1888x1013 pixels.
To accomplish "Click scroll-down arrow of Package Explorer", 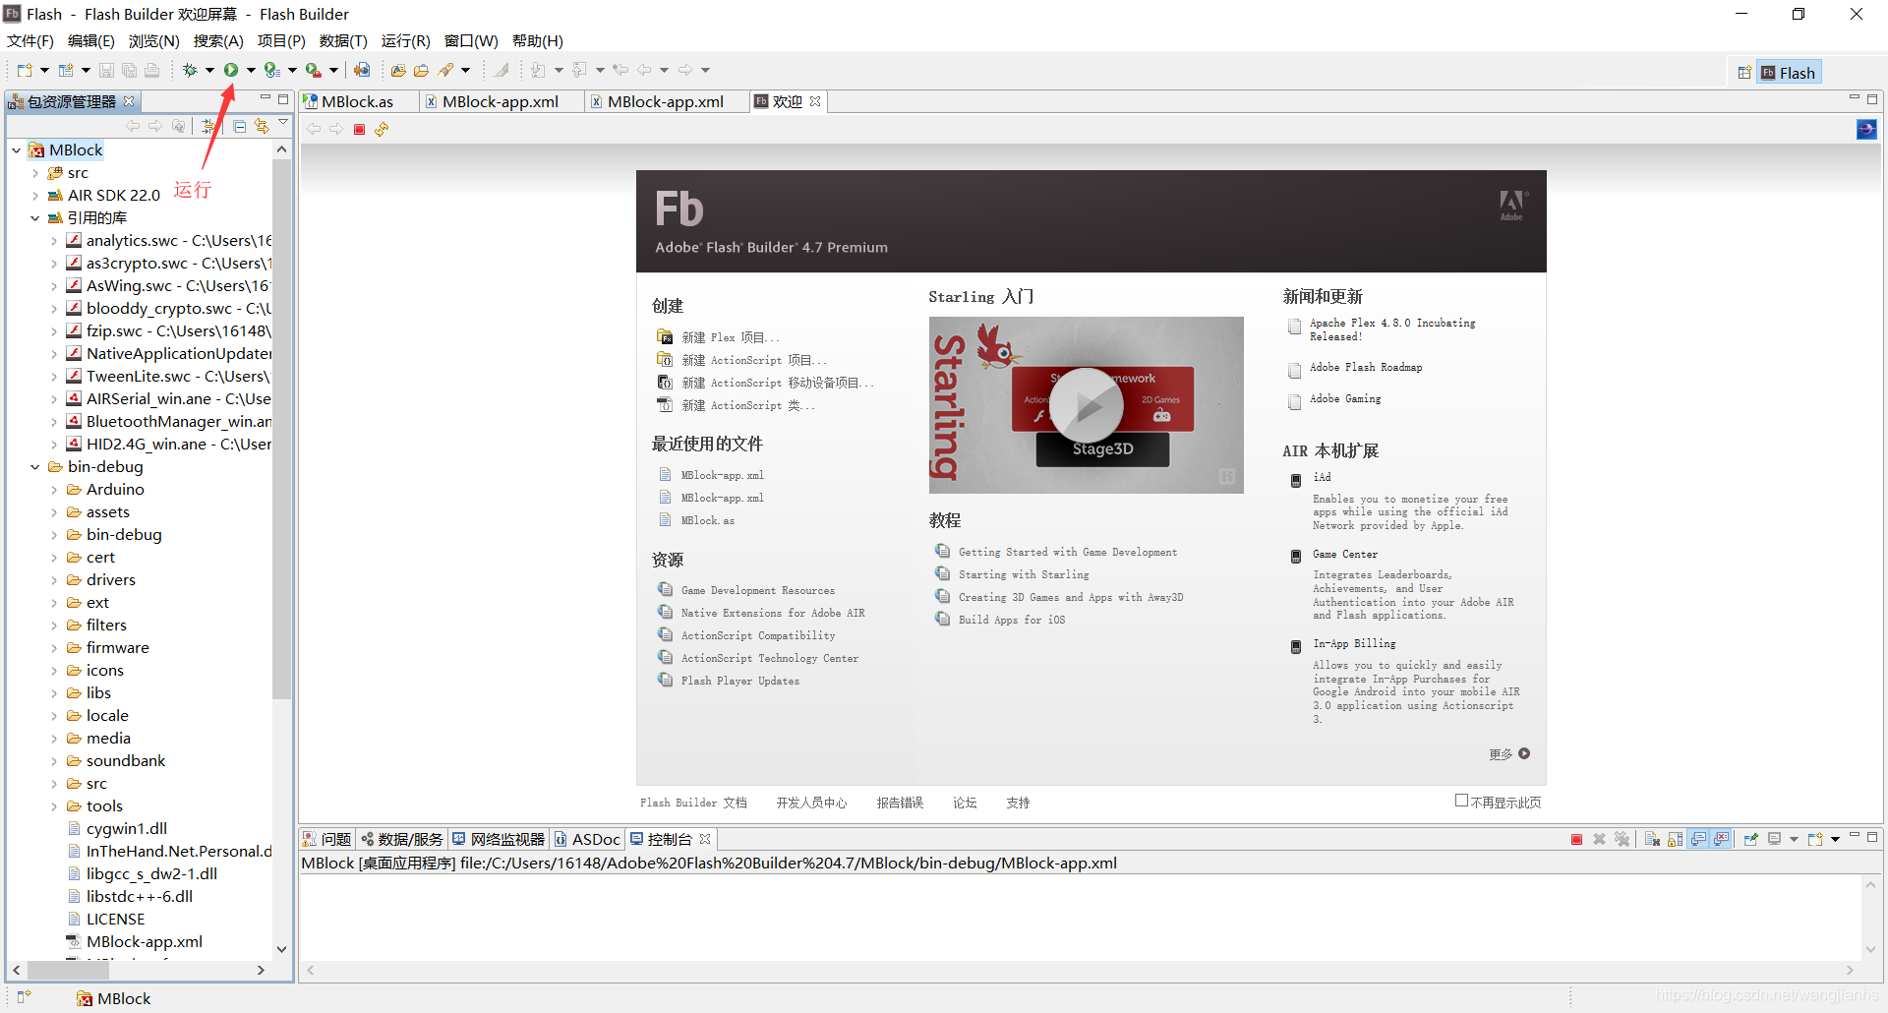I will point(282,949).
